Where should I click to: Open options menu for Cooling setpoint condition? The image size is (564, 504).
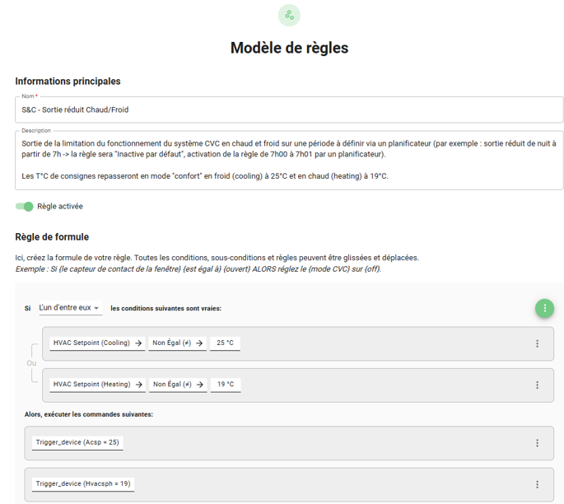click(x=538, y=343)
